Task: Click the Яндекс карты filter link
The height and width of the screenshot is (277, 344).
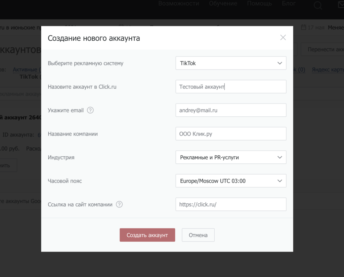Action: 328,70
